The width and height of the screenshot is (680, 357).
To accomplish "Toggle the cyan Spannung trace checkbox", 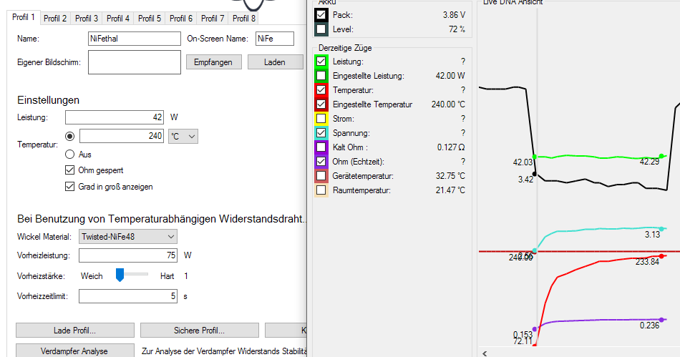I will [x=321, y=133].
